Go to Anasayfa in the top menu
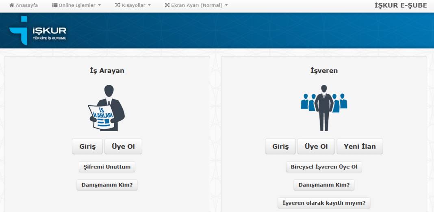The image size is (434, 212). tap(26, 5)
